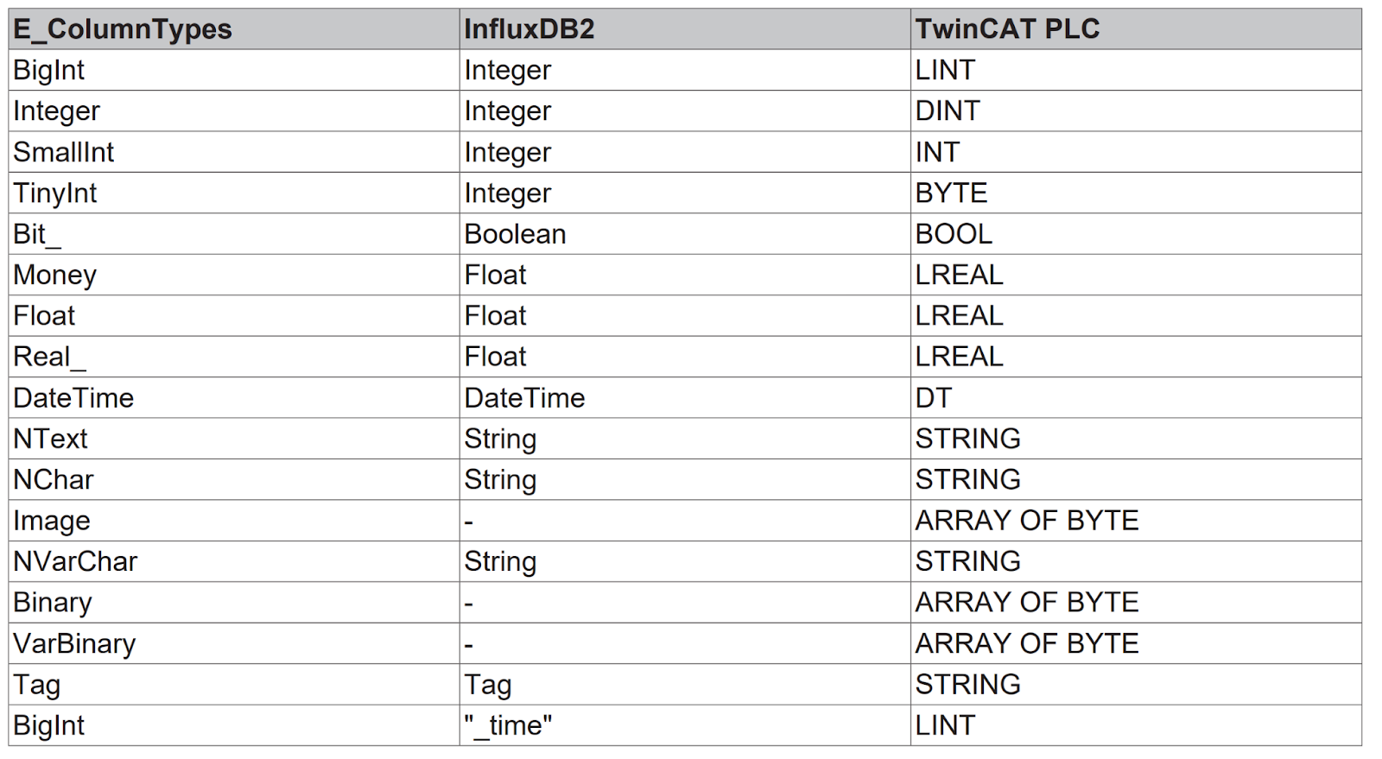
Task: Click the DINT cell
Action: pyautogui.click(x=1136, y=111)
